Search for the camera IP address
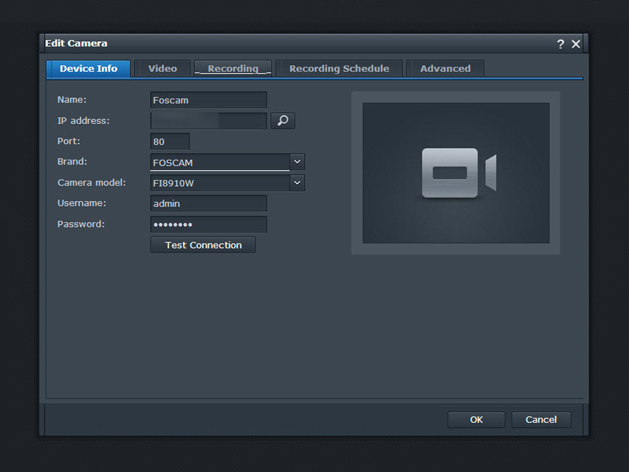The width and height of the screenshot is (629, 472). (283, 121)
